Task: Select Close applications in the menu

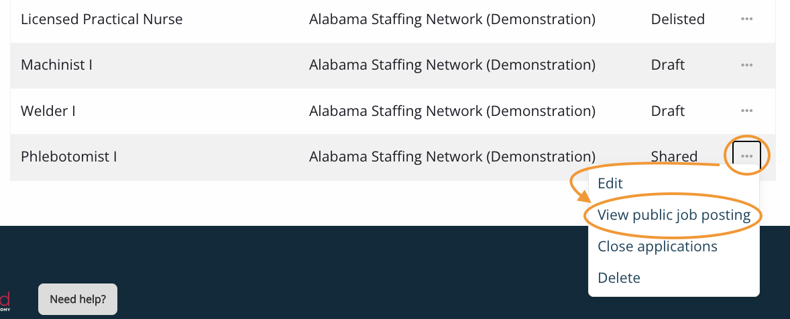Action: tap(657, 247)
